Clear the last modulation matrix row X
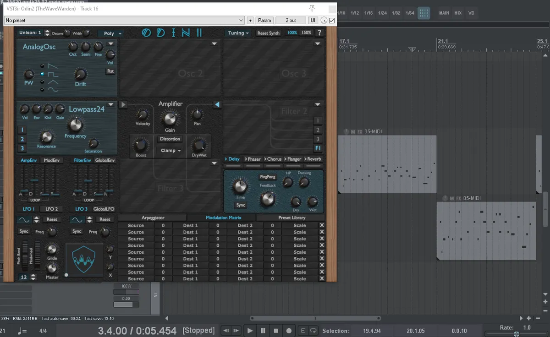This screenshot has height=337, width=550. (322, 278)
